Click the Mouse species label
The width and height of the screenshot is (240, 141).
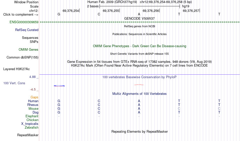(x=33, y=109)
